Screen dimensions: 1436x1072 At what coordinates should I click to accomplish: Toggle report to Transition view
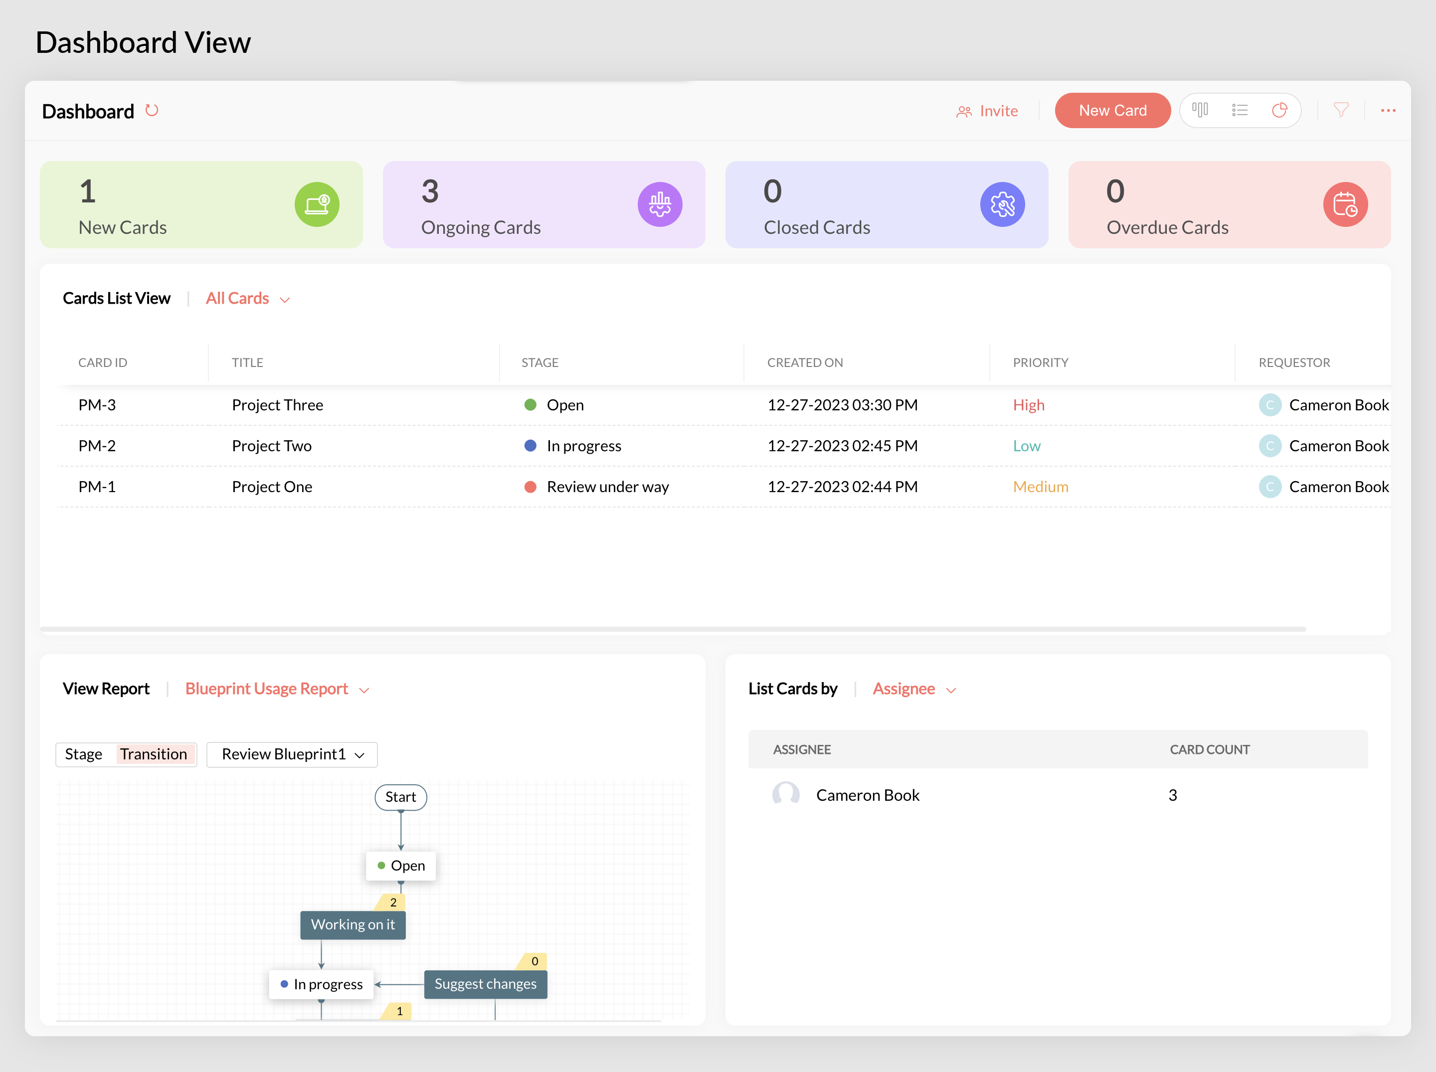[154, 754]
